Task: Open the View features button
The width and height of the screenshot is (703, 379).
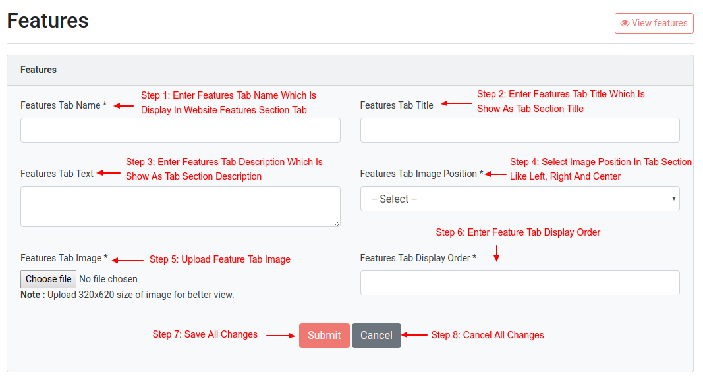Action: pos(654,23)
